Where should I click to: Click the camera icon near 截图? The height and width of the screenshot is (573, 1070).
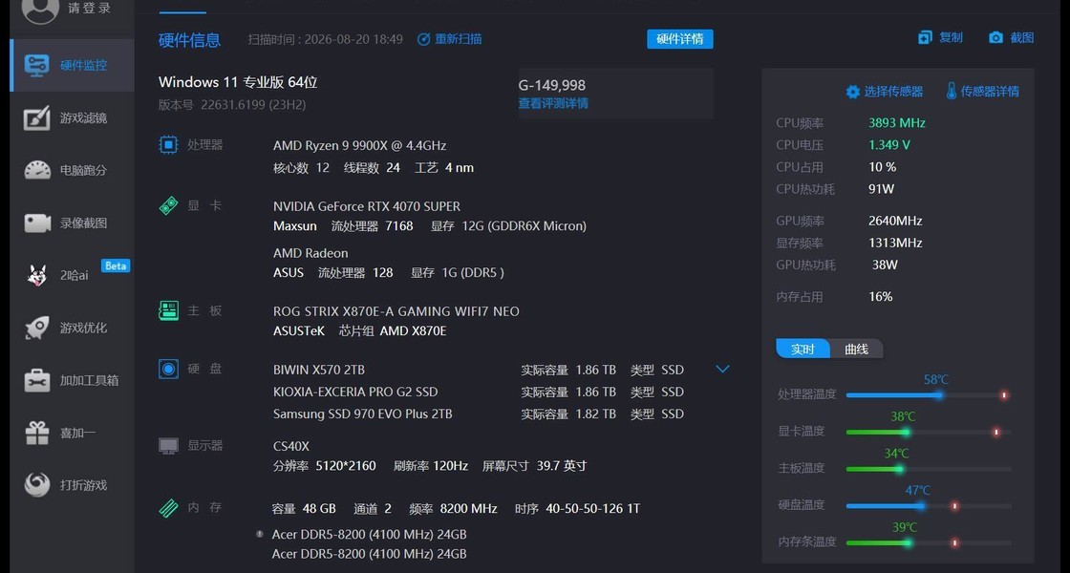[x=995, y=37]
